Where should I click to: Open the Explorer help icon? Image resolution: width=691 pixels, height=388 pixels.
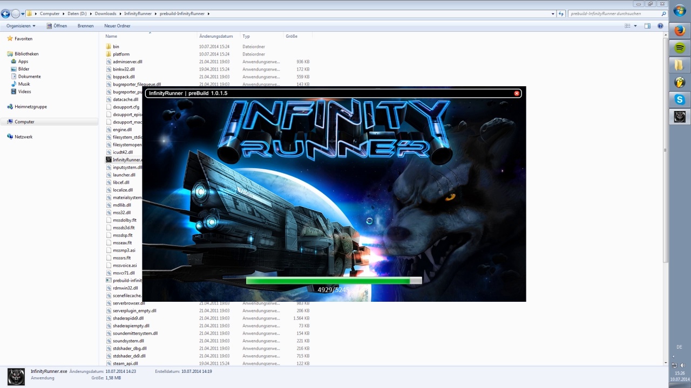tap(660, 26)
